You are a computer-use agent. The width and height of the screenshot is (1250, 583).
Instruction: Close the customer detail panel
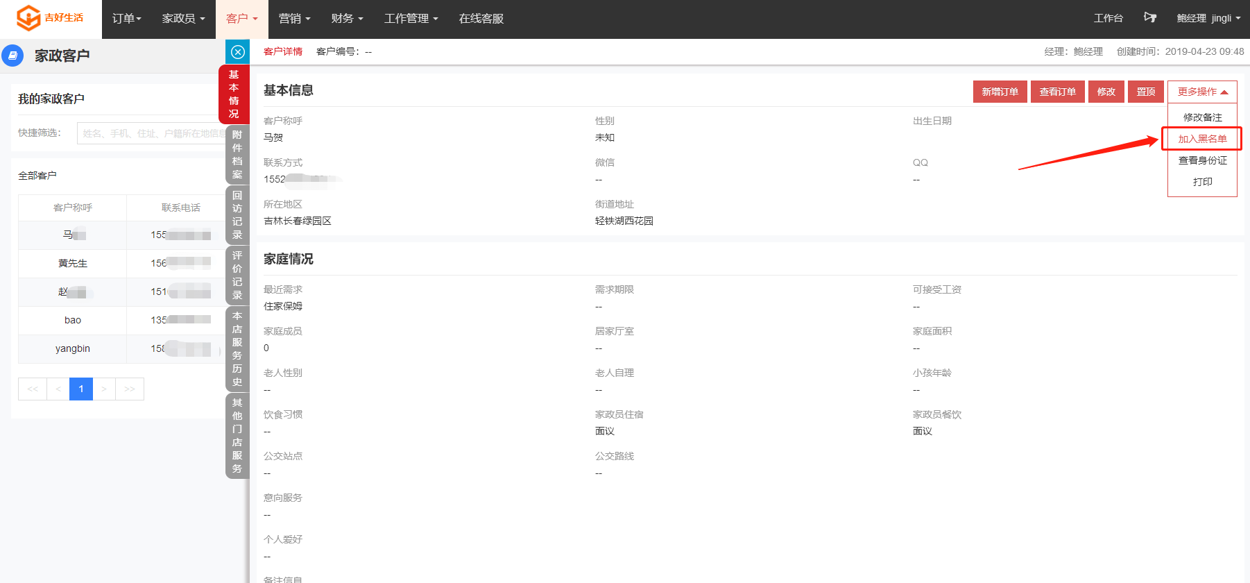(237, 52)
